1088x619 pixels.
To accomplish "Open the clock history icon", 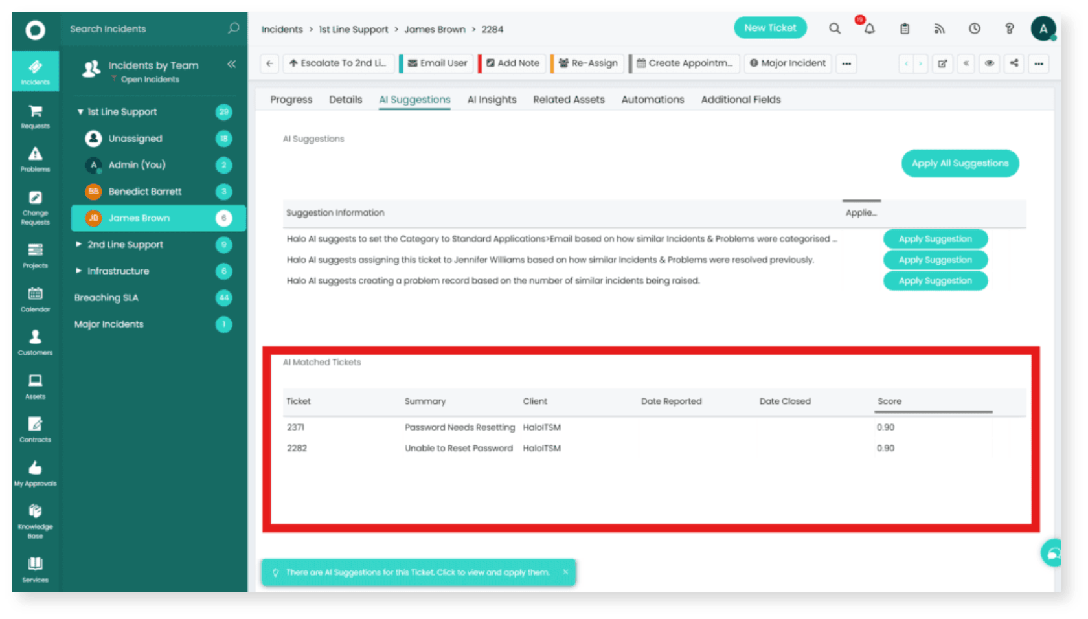I will tap(974, 29).
